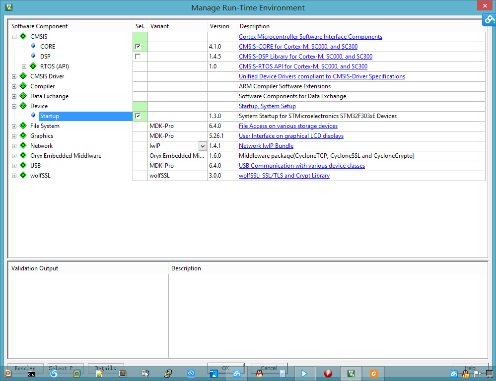Click the Resolve button
496x381 pixels.
25,368
